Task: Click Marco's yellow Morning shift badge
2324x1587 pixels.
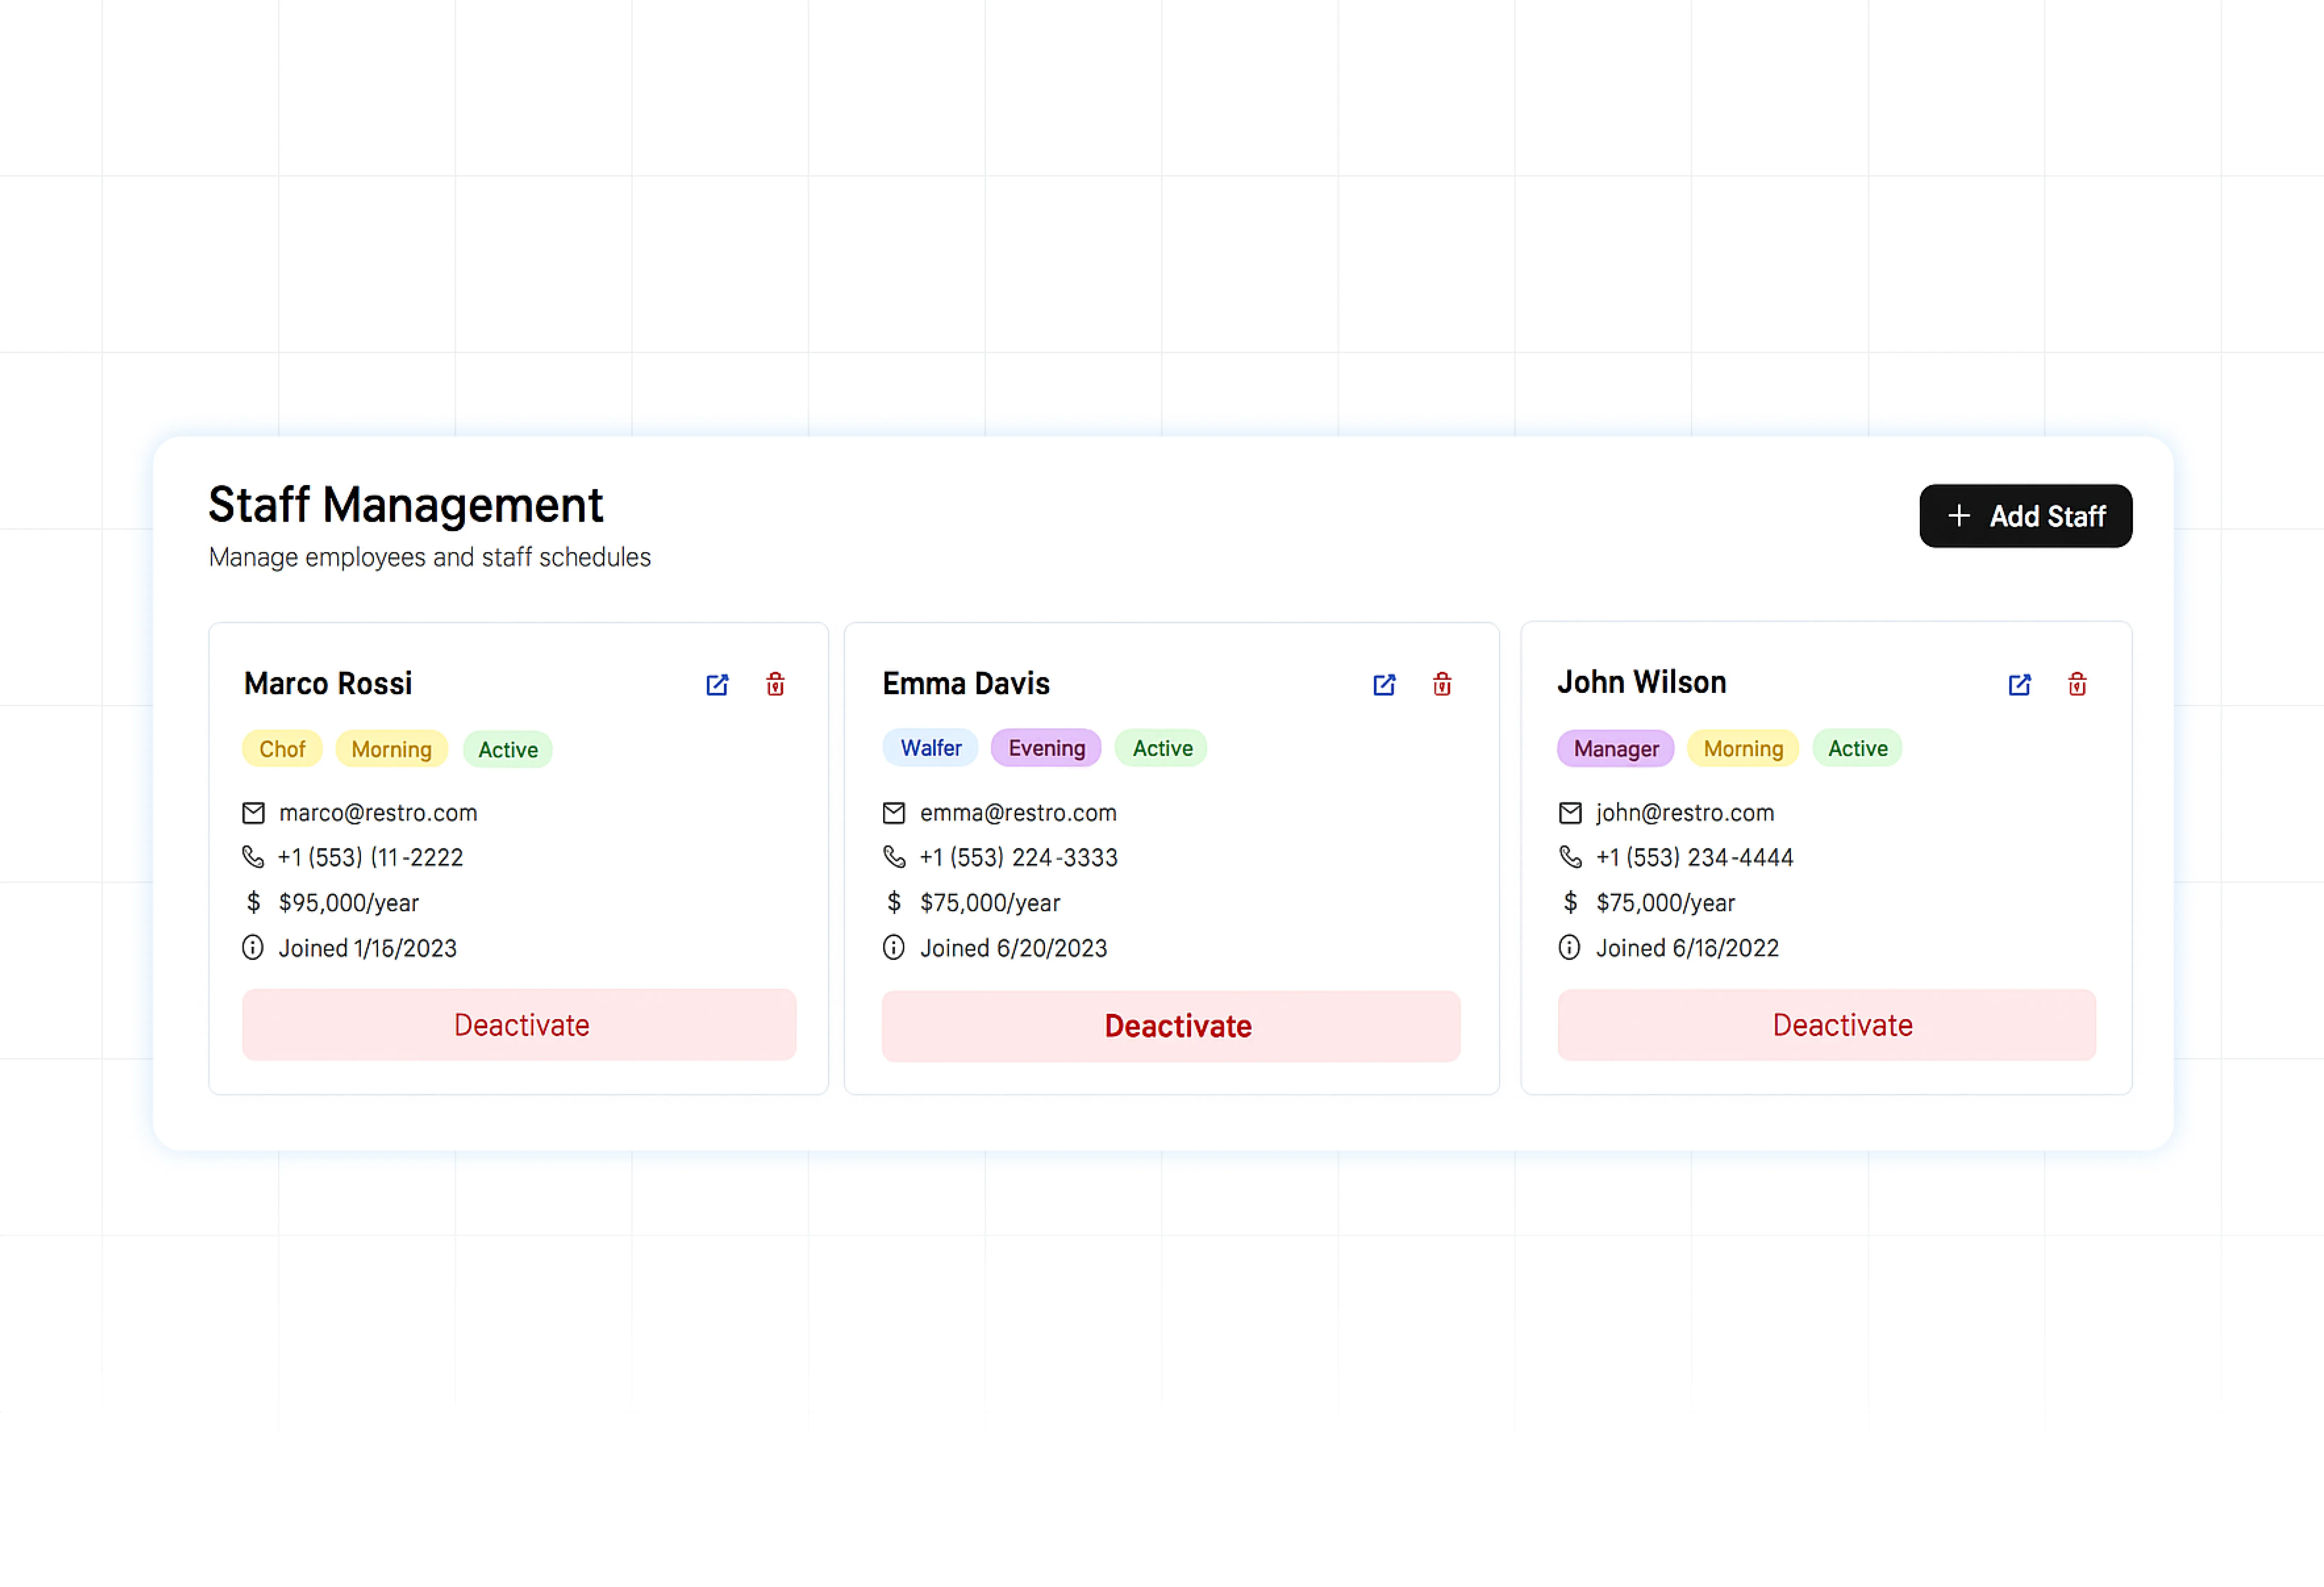Action: [391, 749]
